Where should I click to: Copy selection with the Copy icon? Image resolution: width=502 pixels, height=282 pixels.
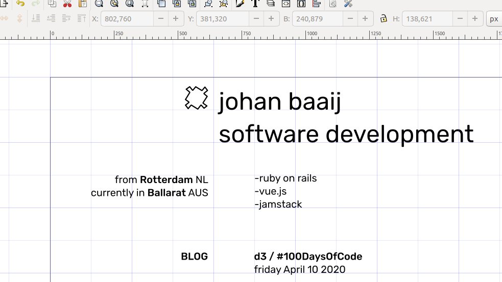tap(52, 3)
